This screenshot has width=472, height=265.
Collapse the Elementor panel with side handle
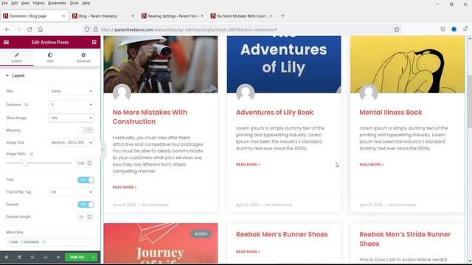103,149
